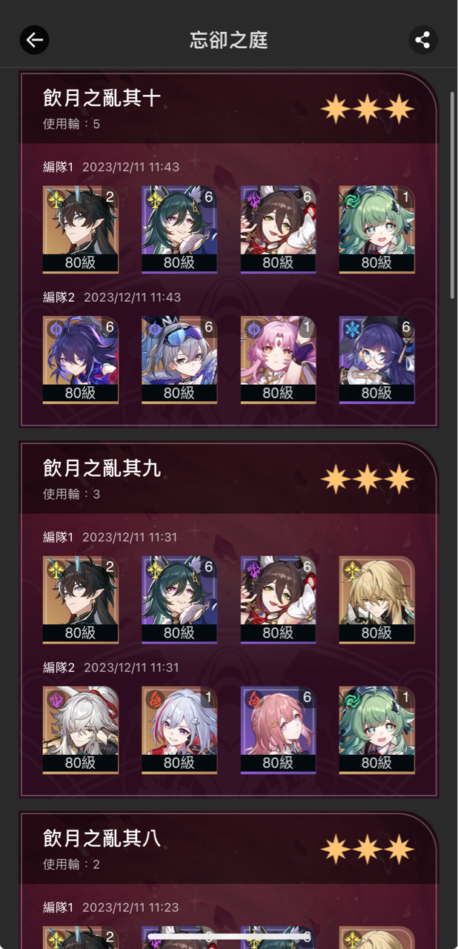Tap the share icon at top right
This screenshot has width=458, height=949.
(x=422, y=40)
